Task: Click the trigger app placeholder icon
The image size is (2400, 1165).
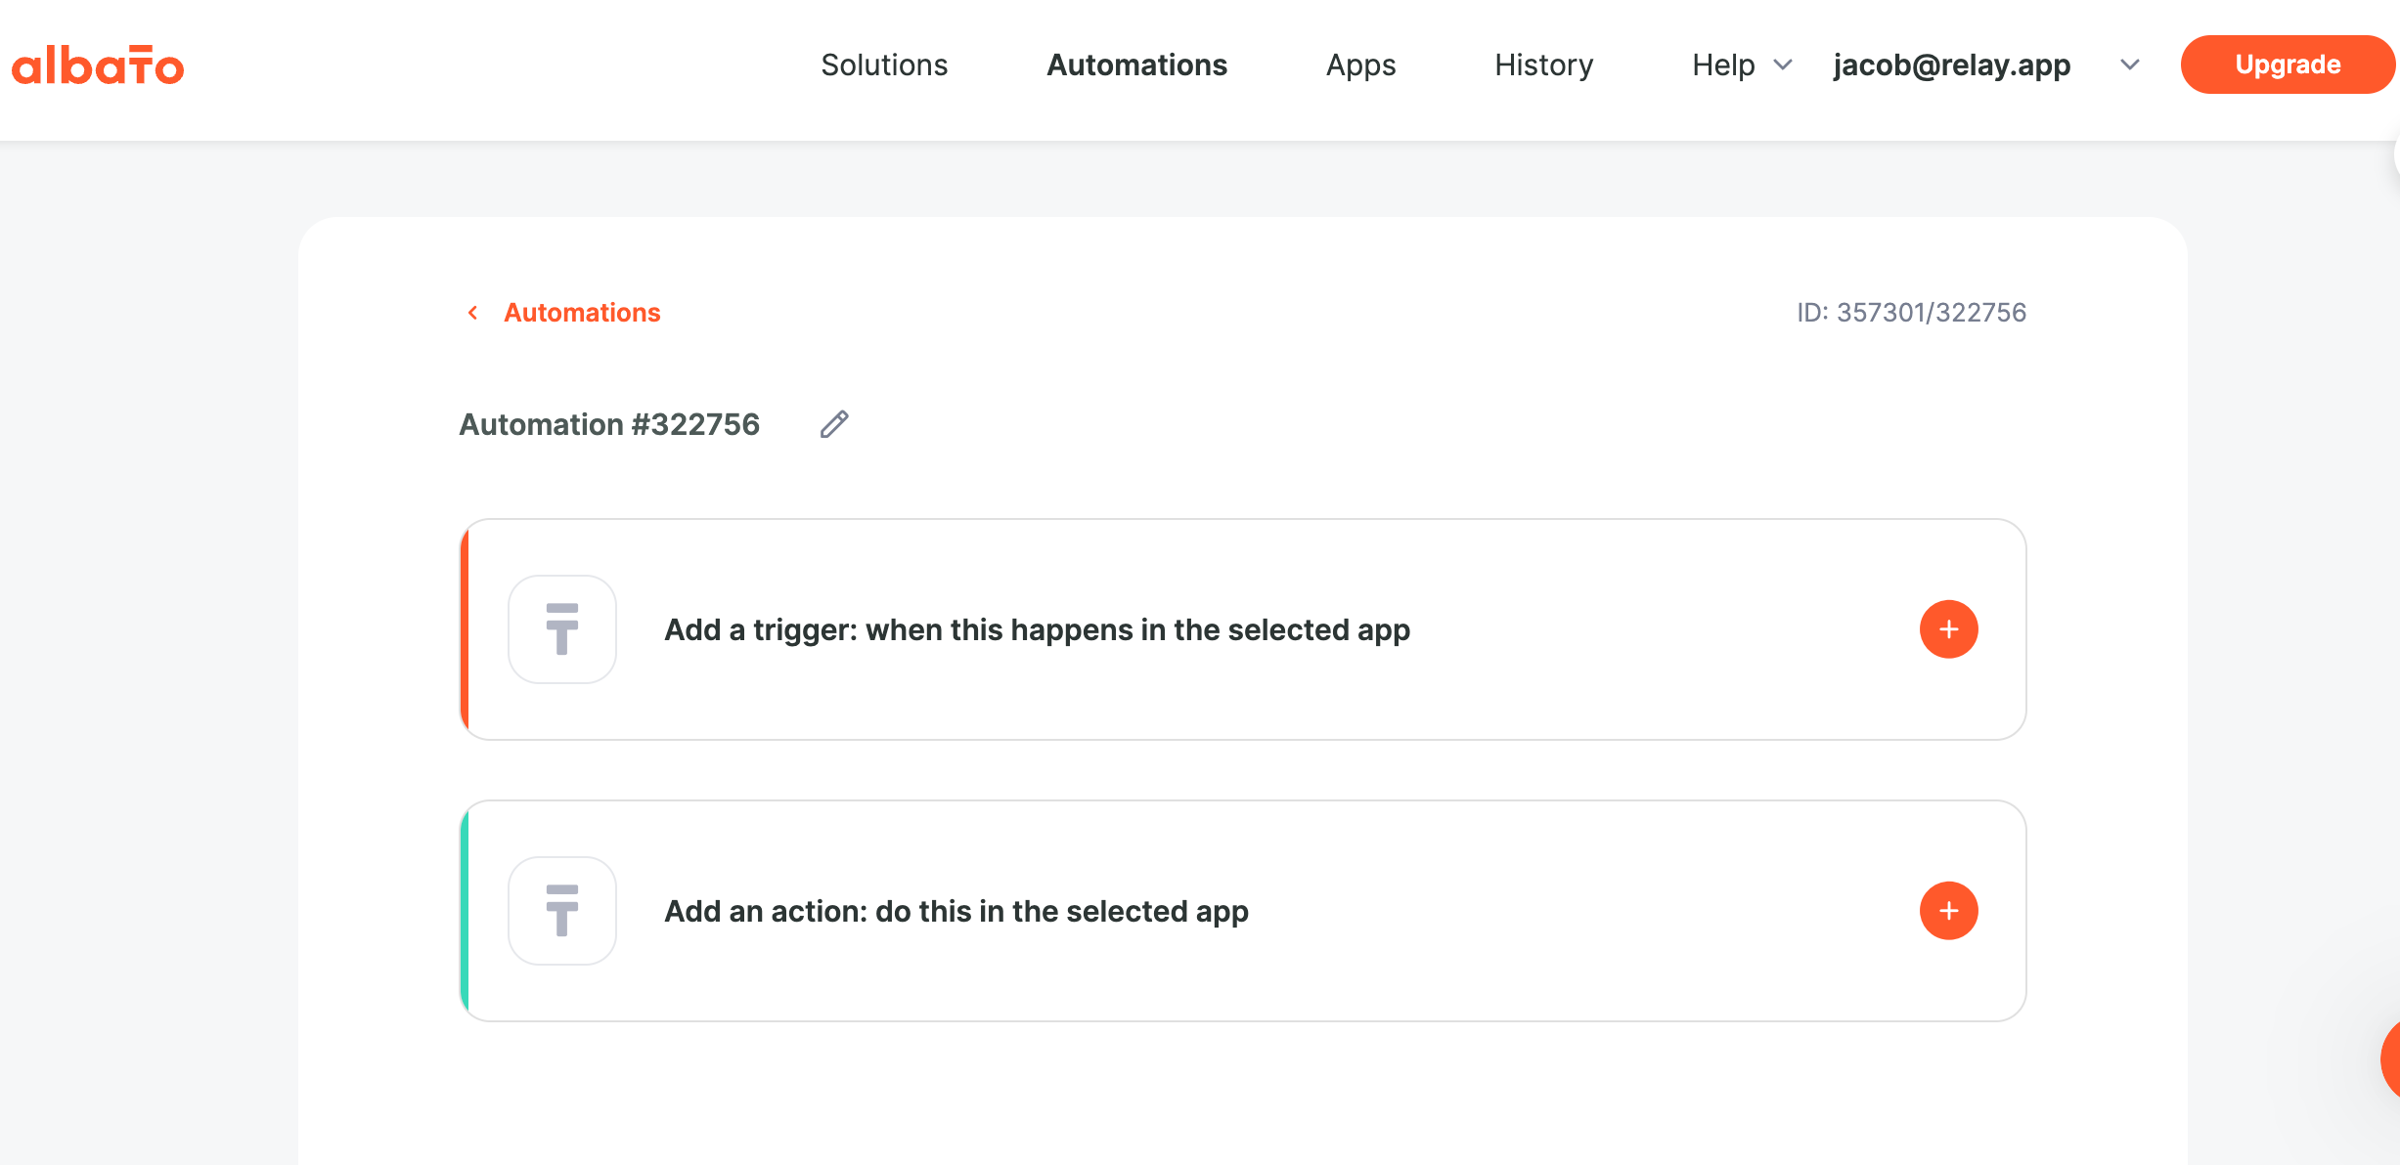Action: pos(562,629)
